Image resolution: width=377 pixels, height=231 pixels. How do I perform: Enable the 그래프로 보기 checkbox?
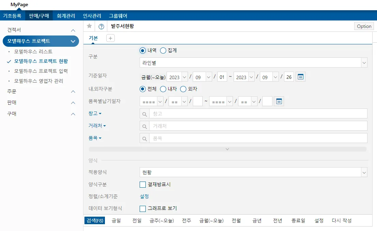pos(143,208)
